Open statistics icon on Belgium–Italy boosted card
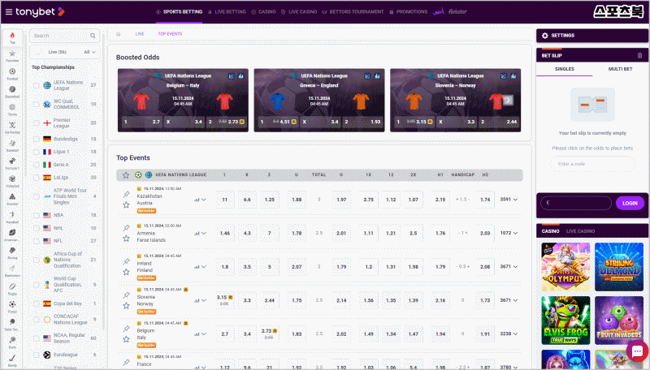The width and height of the screenshot is (650, 370). tap(240, 76)
